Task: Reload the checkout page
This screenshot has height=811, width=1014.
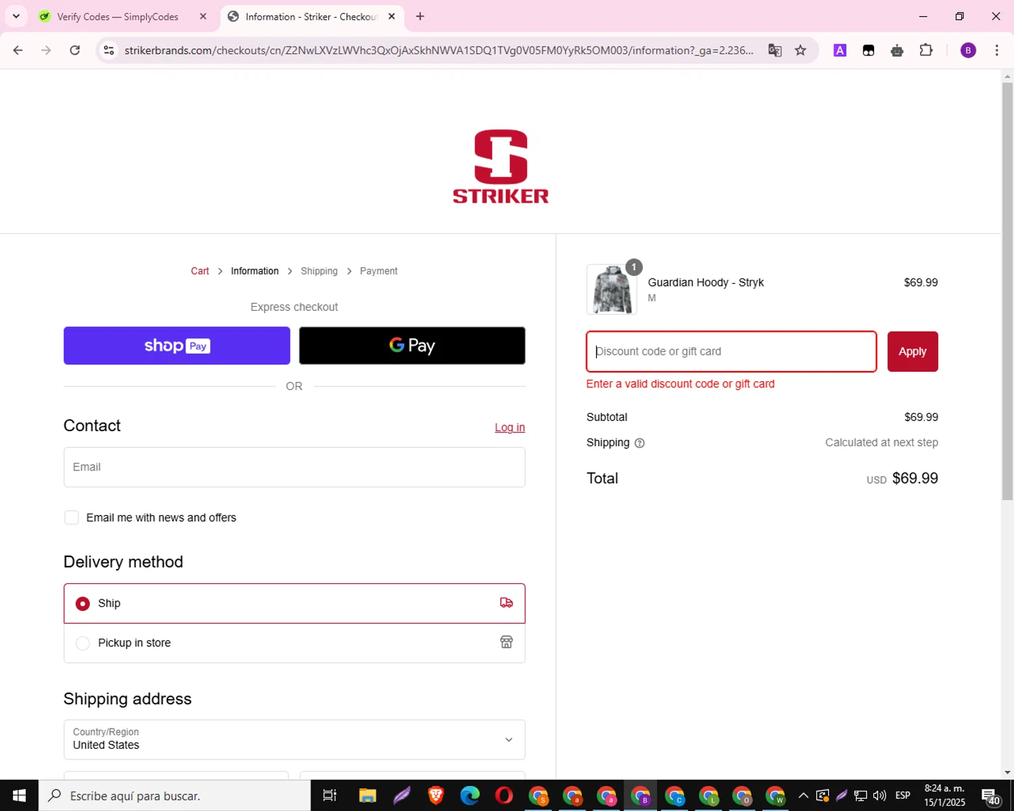Action: 75,50
